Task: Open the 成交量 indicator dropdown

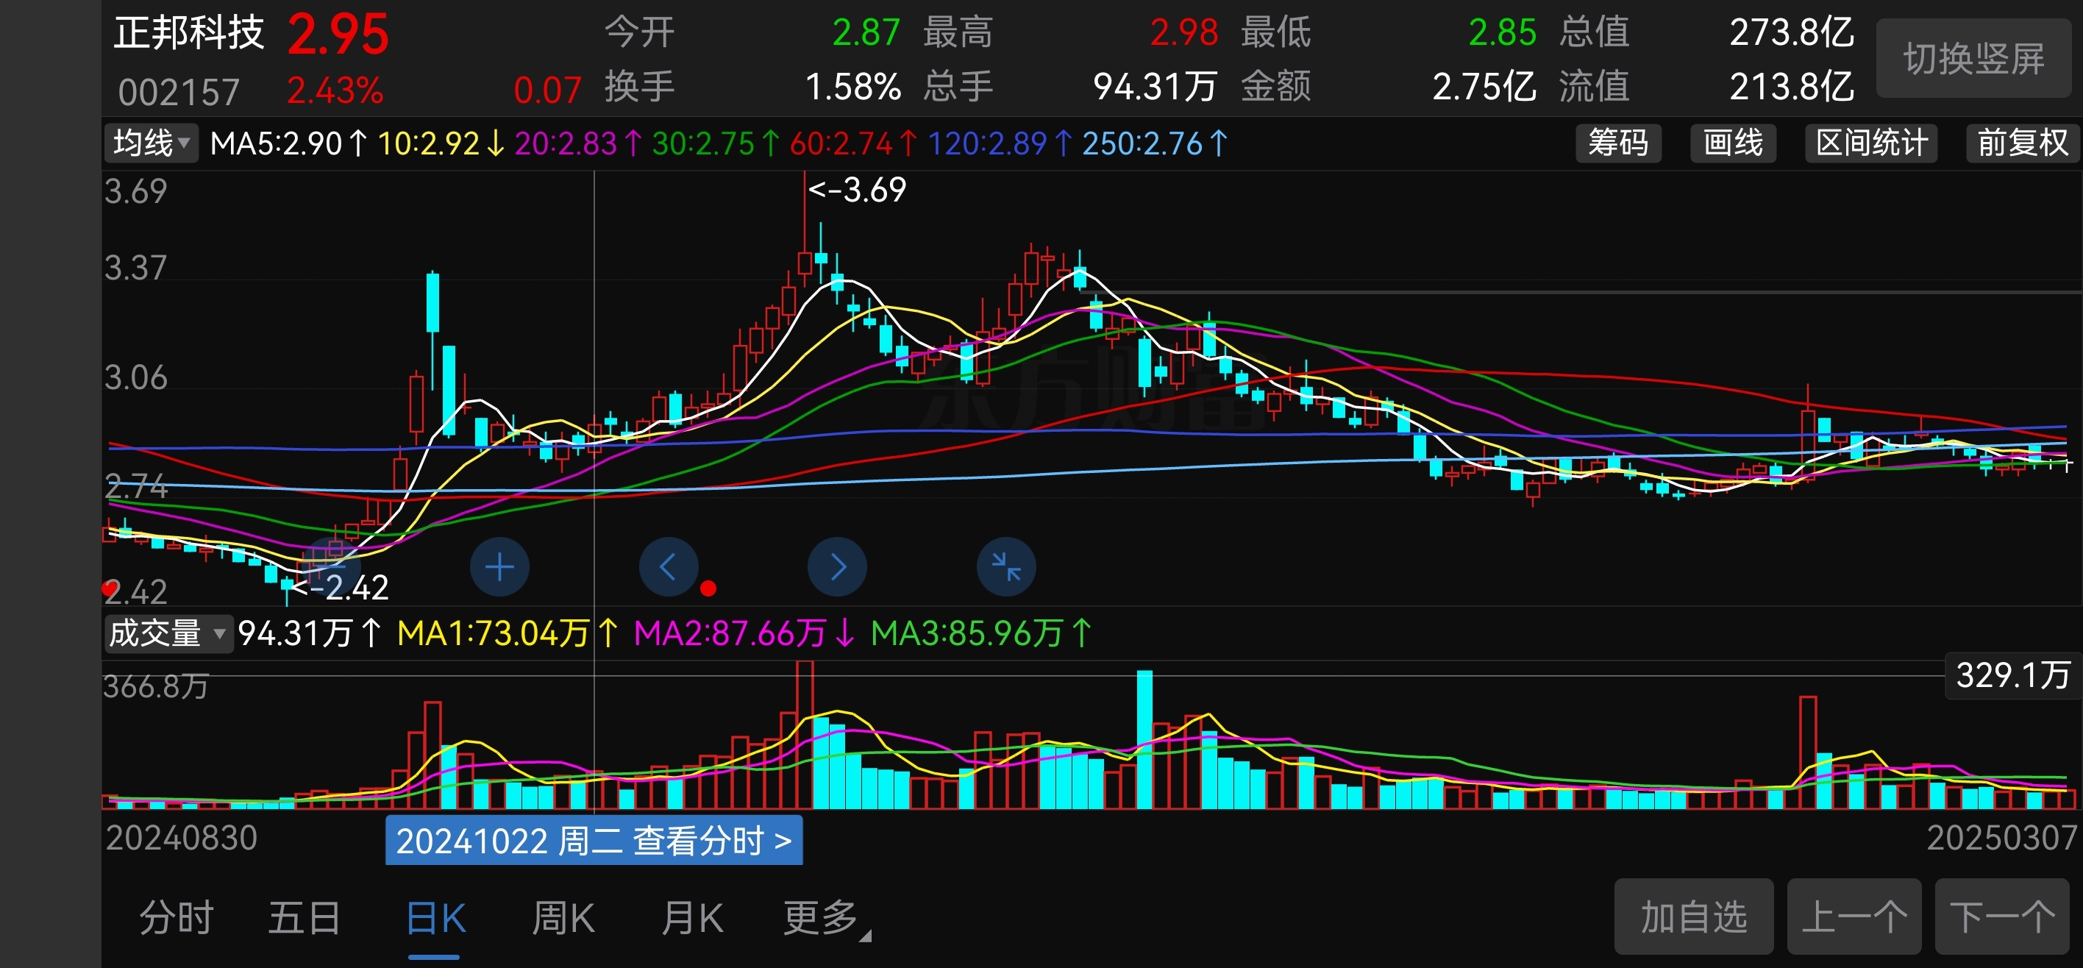Action: [x=168, y=633]
